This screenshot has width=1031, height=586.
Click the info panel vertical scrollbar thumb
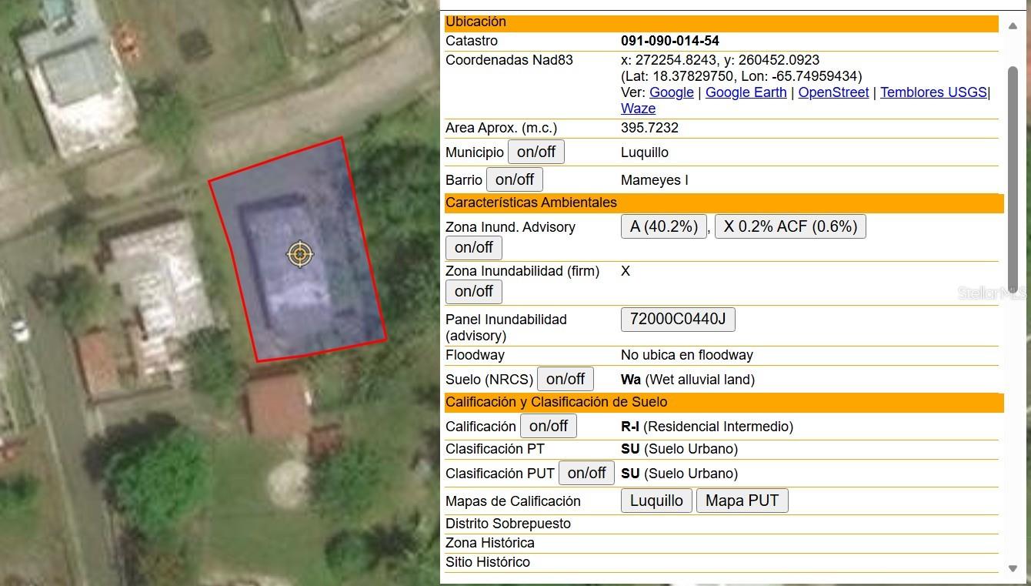click(1013, 177)
